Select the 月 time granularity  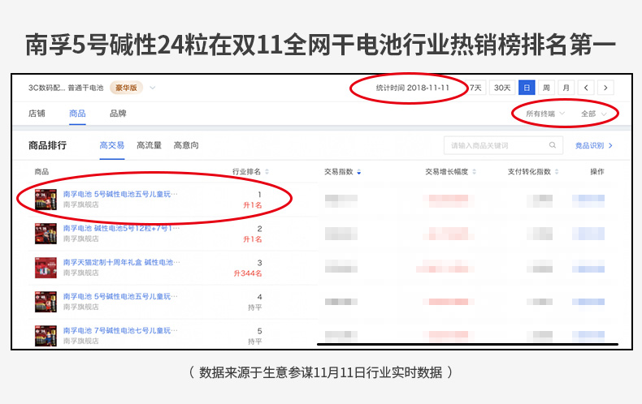pyautogui.click(x=566, y=88)
